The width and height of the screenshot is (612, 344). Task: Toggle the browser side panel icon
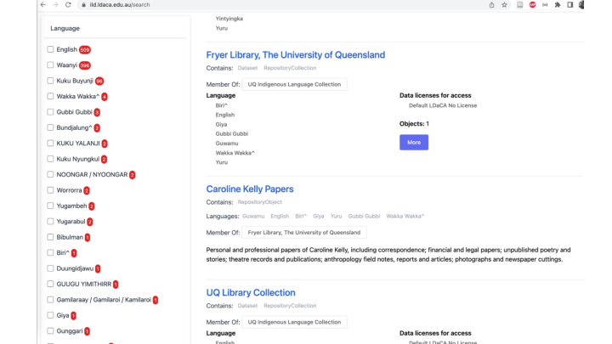[x=569, y=5]
